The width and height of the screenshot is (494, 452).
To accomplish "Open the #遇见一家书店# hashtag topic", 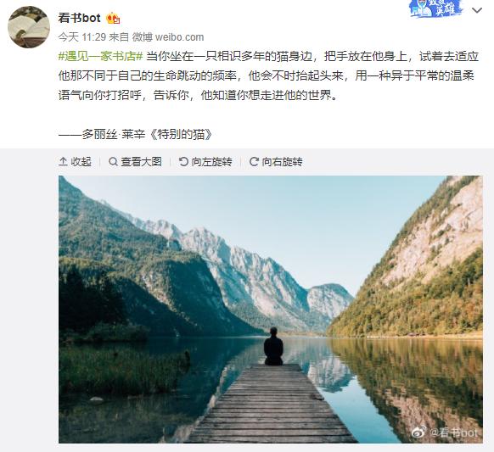I will [101, 57].
